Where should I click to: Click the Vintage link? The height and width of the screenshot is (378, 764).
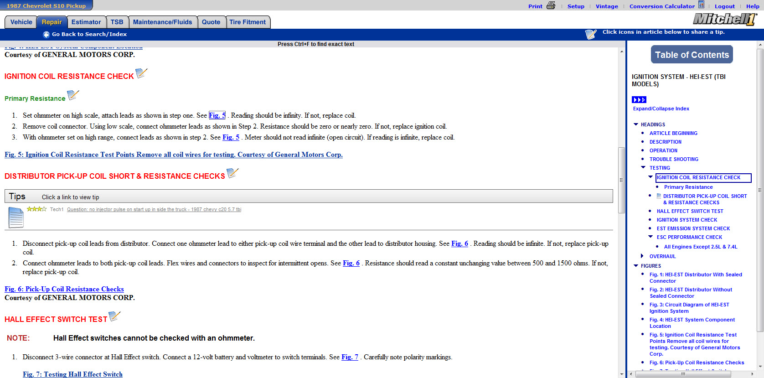click(607, 6)
